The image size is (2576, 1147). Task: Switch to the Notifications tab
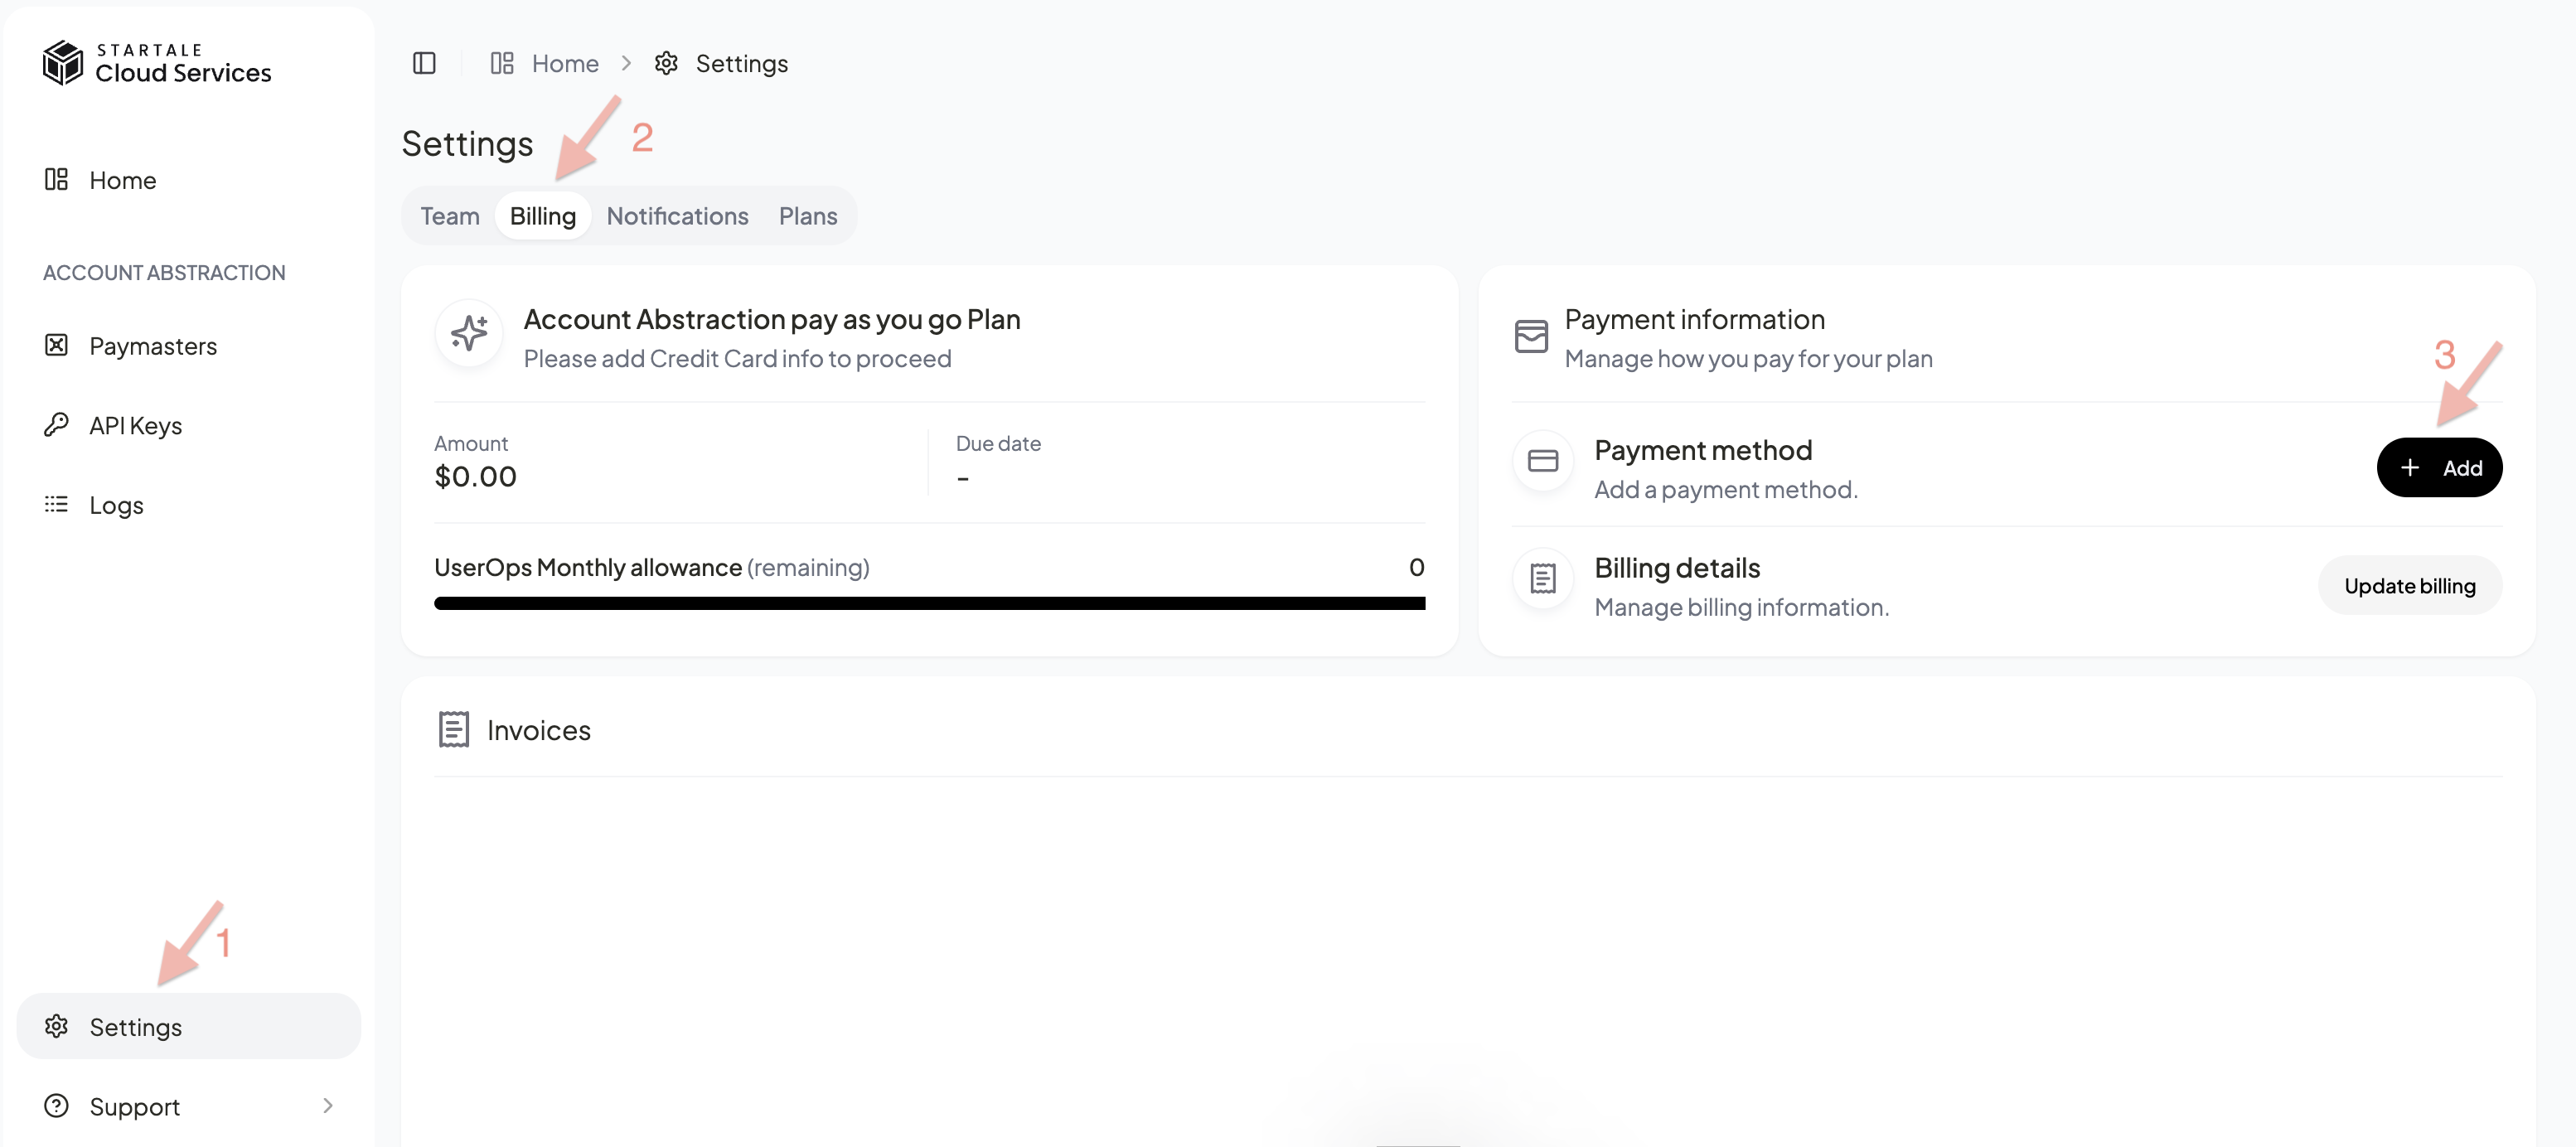tap(677, 215)
